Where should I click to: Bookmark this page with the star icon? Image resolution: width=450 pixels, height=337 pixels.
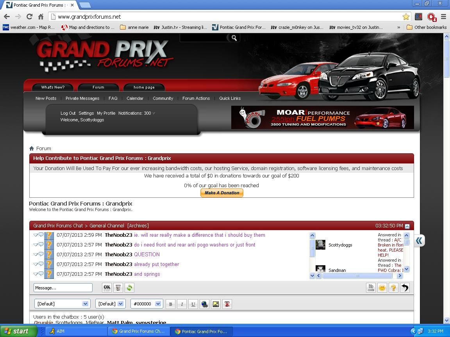pyautogui.click(x=406, y=17)
